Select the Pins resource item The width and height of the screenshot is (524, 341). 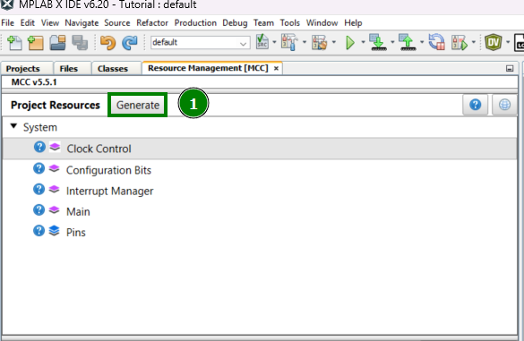[x=76, y=233]
